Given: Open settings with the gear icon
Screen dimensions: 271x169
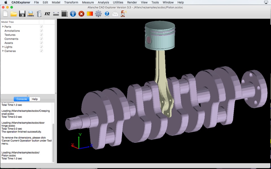Looking at the screenshot, I should coord(98,14).
